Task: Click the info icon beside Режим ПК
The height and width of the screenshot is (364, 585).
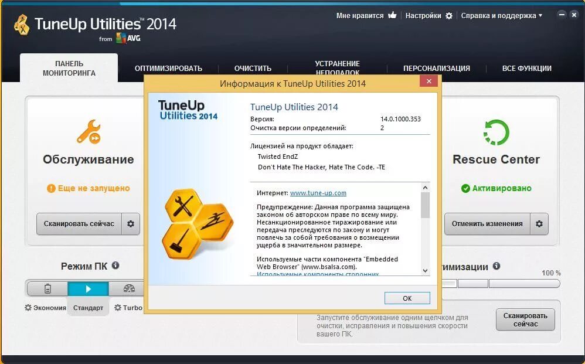Action: pyautogui.click(x=115, y=266)
